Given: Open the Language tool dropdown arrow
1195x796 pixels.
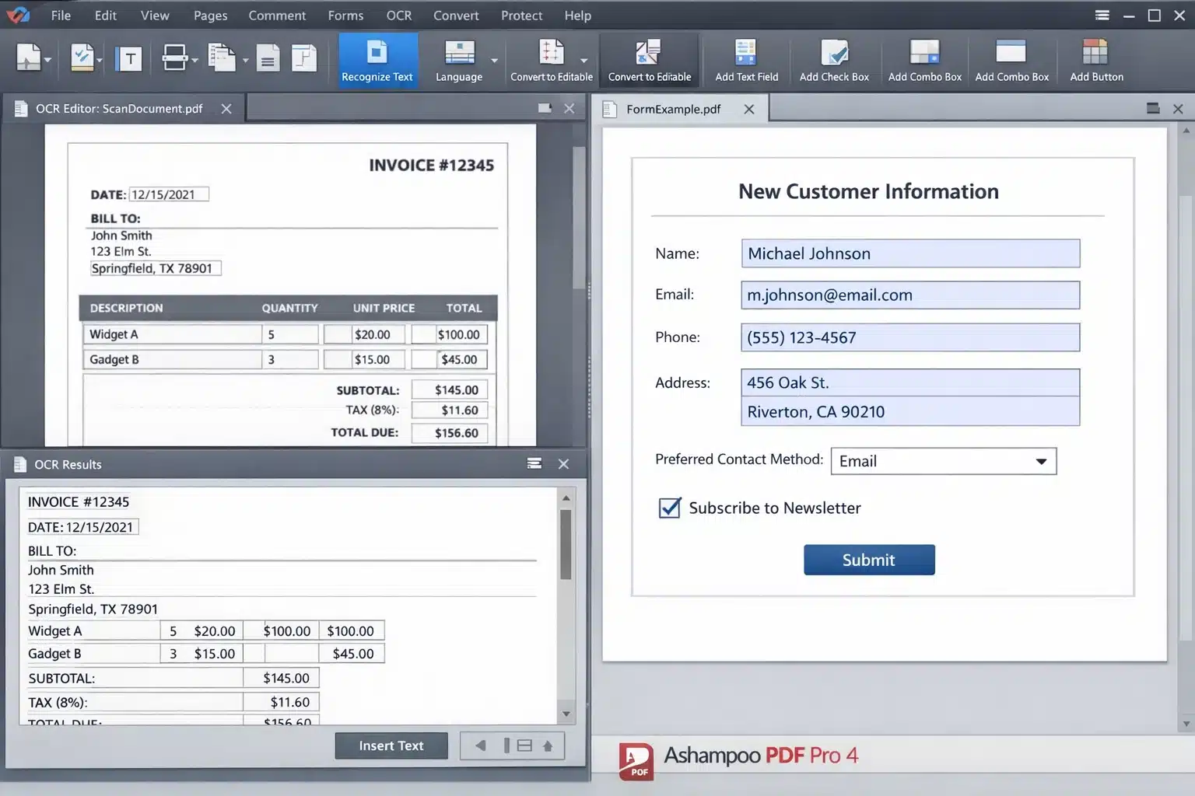Looking at the screenshot, I should click(492, 60).
